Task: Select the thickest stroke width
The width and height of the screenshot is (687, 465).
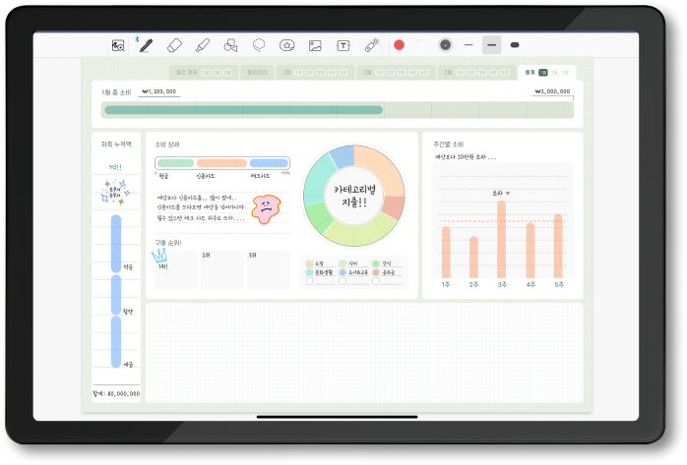Action: pyautogui.click(x=515, y=45)
